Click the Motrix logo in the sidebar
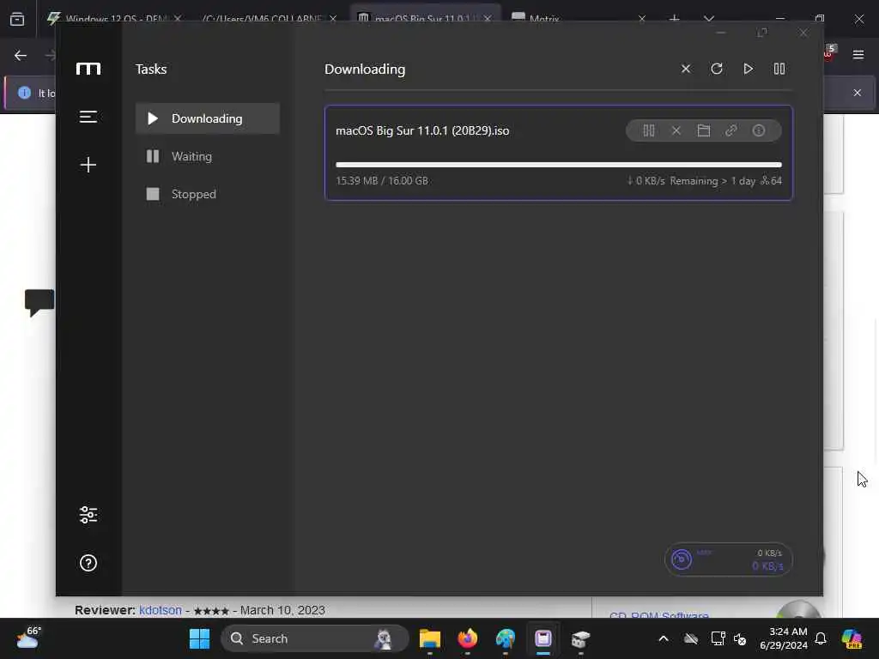The height and width of the screenshot is (659, 879). click(x=88, y=69)
